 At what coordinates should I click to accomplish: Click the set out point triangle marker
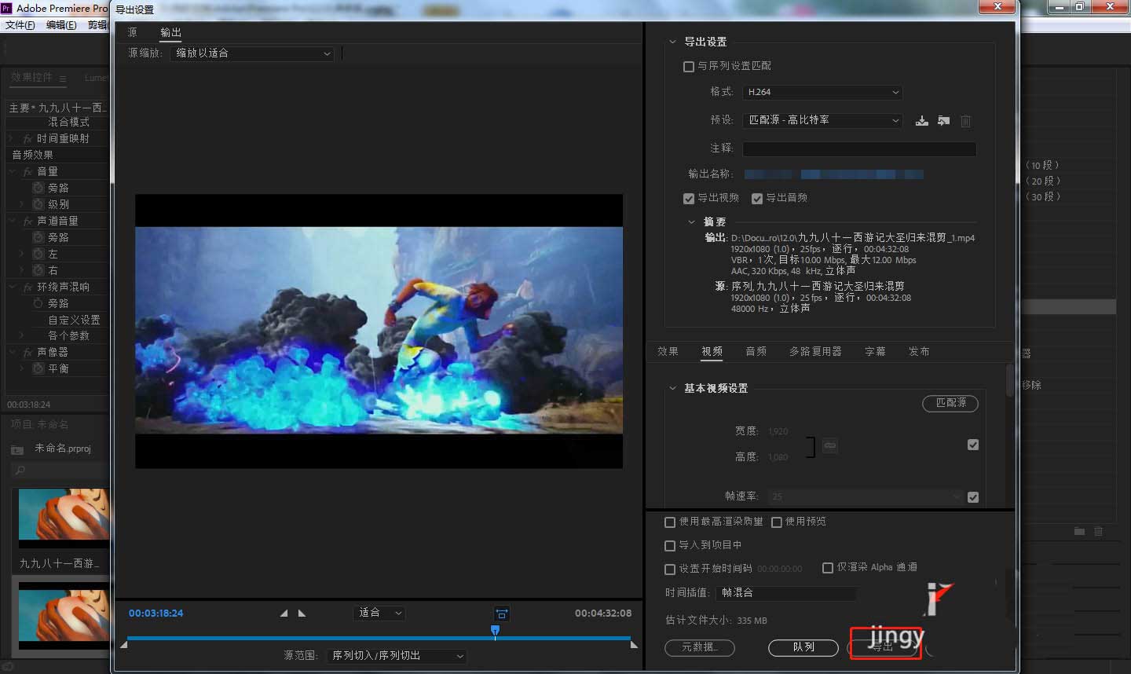tap(302, 613)
